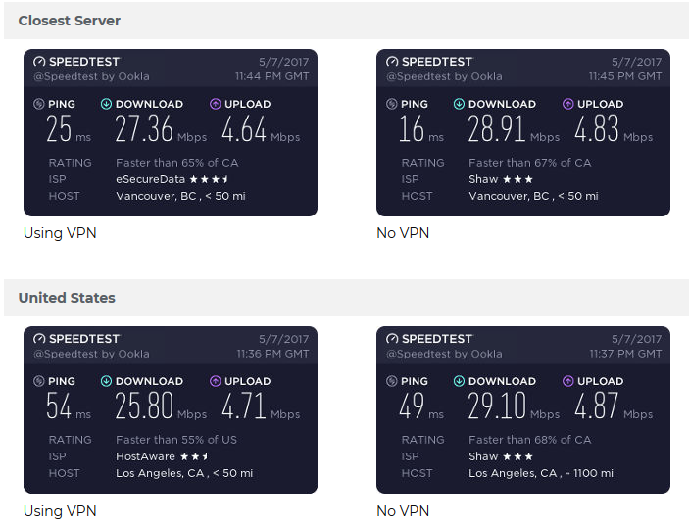Click Speedtest gauge logo in the 11:36 PM card
The image size is (689, 525).
tap(39, 339)
